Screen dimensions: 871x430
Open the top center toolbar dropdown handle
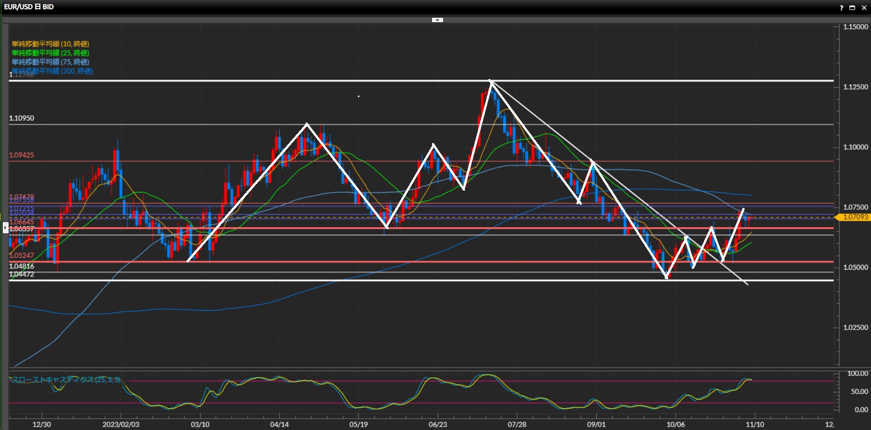point(437,20)
